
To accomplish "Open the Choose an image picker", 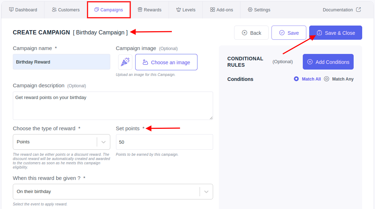I will click(166, 62).
